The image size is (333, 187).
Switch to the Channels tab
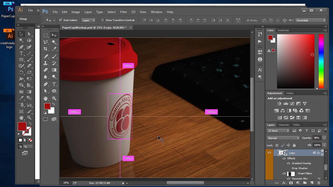tap(284, 125)
